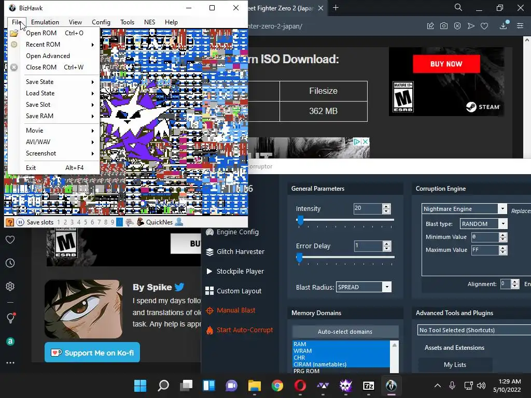The width and height of the screenshot is (531, 398).
Task: Click the browser downloads icon
Action: [504, 26]
